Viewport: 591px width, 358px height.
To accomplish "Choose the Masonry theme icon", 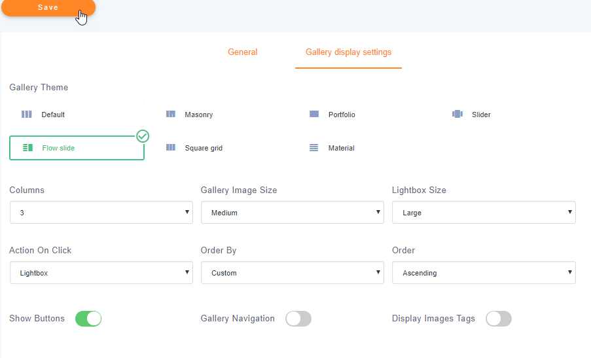I will (171, 115).
